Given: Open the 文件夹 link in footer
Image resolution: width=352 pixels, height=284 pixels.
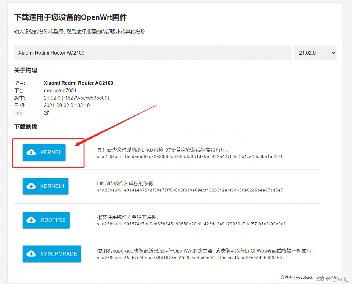Looking at the screenshot, I should [x=287, y=277].
